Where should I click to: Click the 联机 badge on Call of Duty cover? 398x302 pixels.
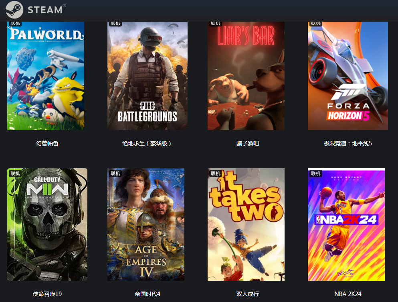click(15, 173)
